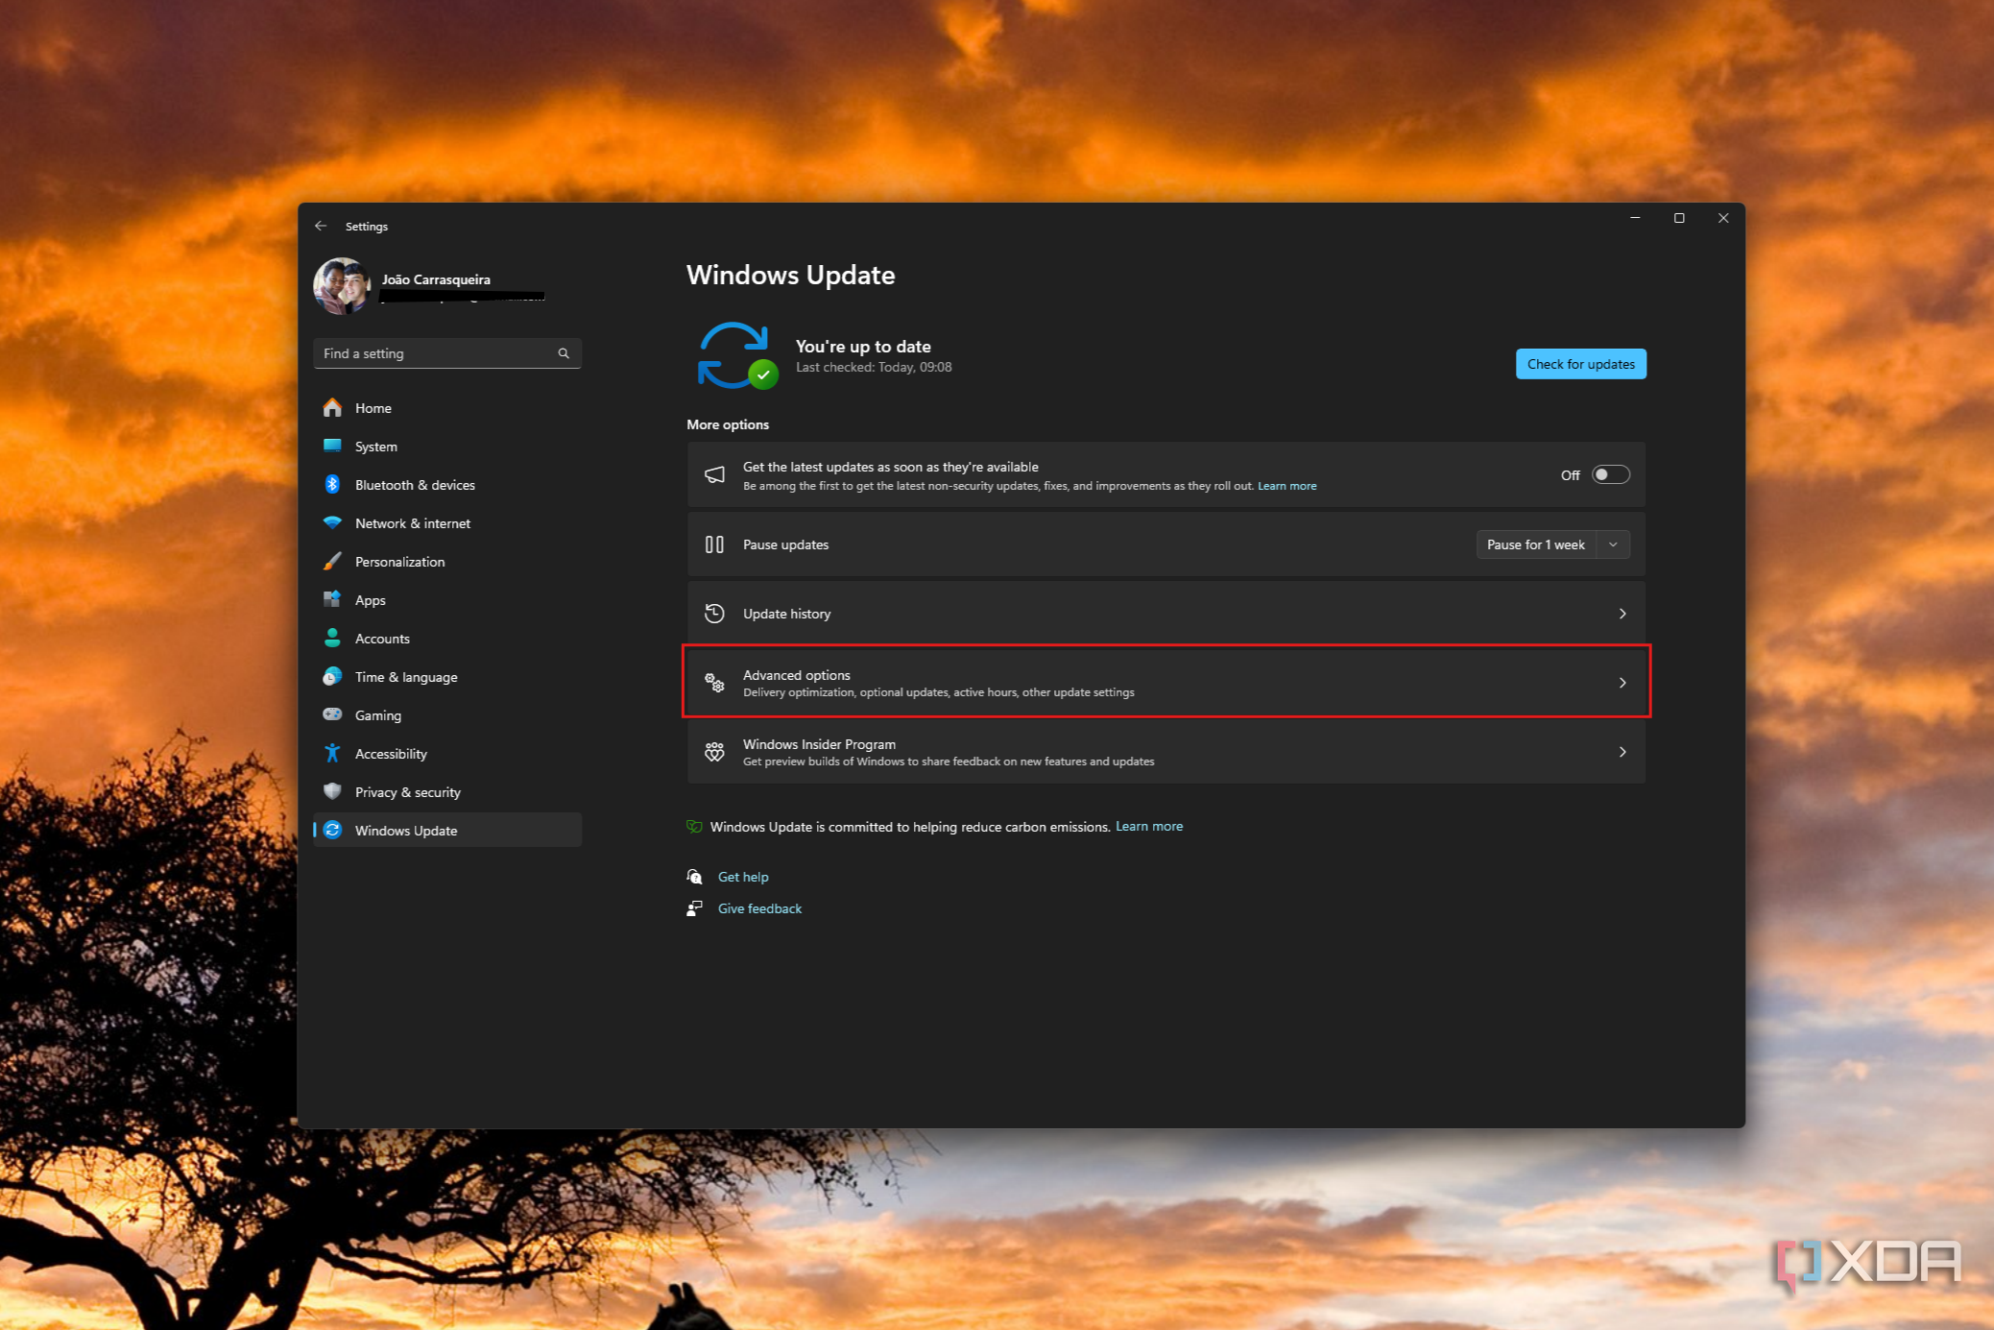Screen dimensions: 1994x1330
Task: Click the Bluetooth icon in sidebar
Action: (x=332, y=484)
